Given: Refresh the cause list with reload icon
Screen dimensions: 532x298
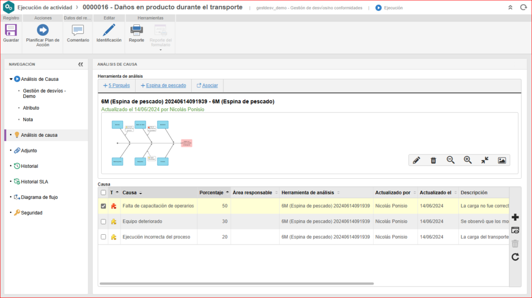Looking at the screenshot, I should 515,257.
